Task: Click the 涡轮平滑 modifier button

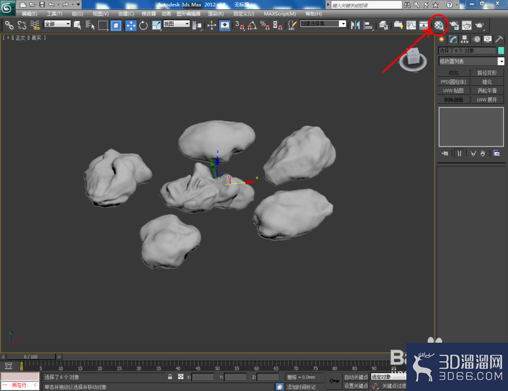Action: tap(487, 91)
